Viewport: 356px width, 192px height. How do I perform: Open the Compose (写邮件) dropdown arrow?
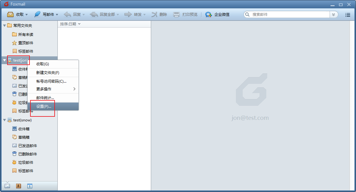(57, 15)
